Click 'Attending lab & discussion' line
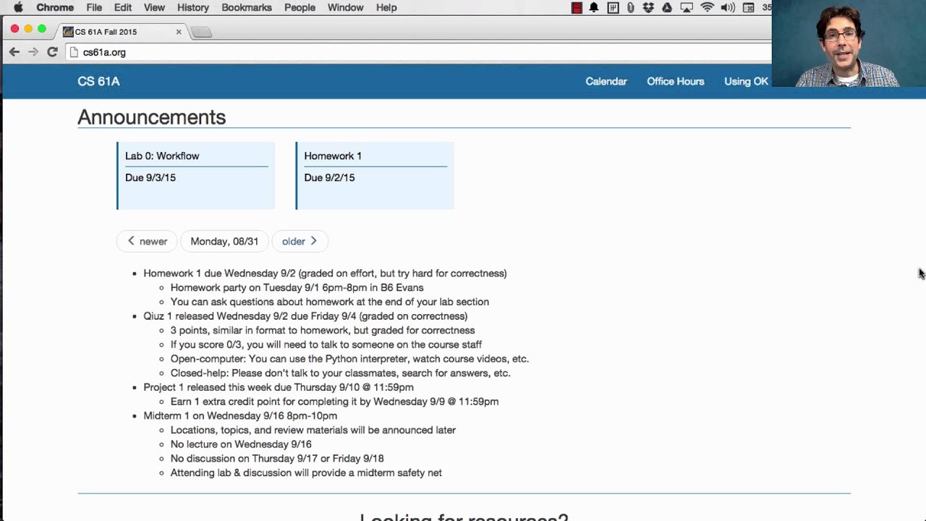Image resolution: width=926 pixels, height=521 pixels. click(x=306, y=473)
